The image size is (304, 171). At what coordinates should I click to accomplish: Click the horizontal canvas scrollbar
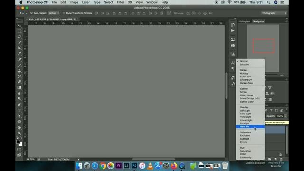(x=153, y=160)
